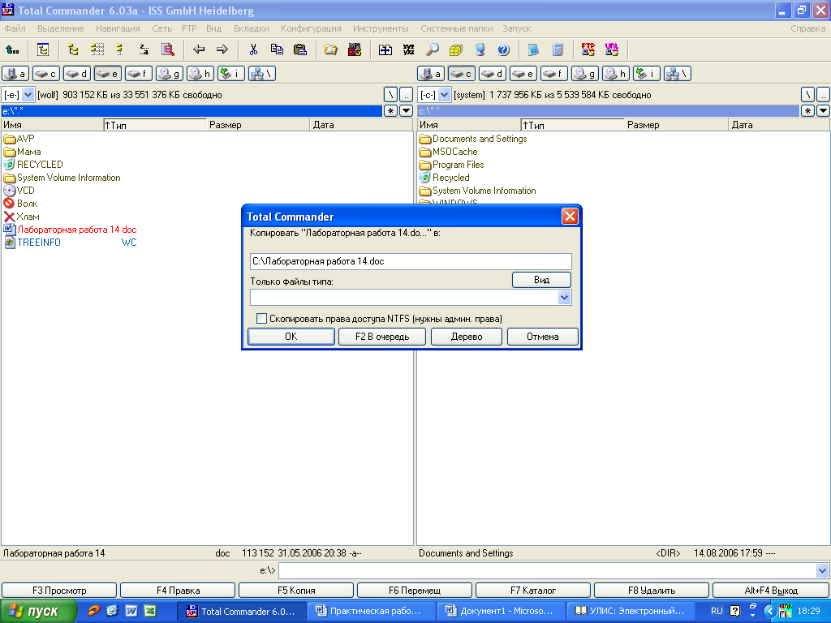
Task: Click the command line input field
Action: pyautogui.click(x=547, y=571)
